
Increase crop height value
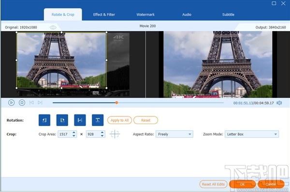coord(102,132)
